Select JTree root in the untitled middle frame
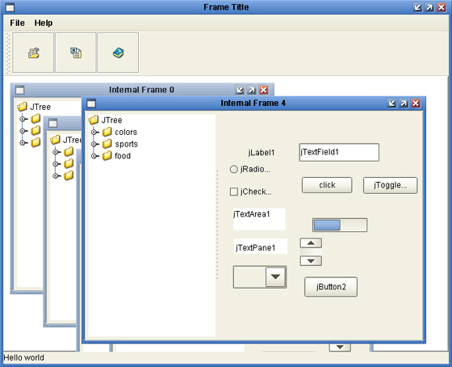452x367 pixels. coord(66,140)
